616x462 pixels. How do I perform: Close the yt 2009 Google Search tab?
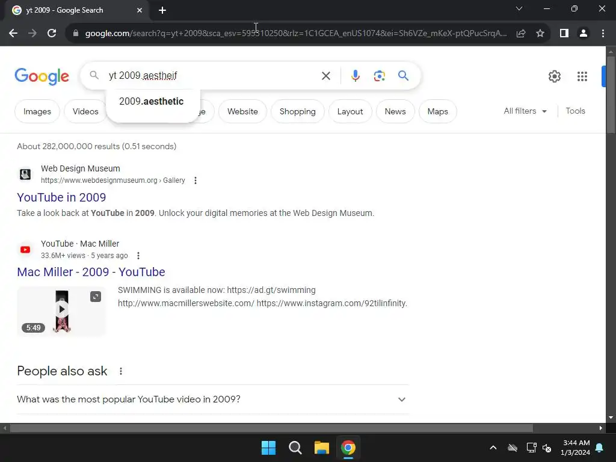[x=140, y=10]
